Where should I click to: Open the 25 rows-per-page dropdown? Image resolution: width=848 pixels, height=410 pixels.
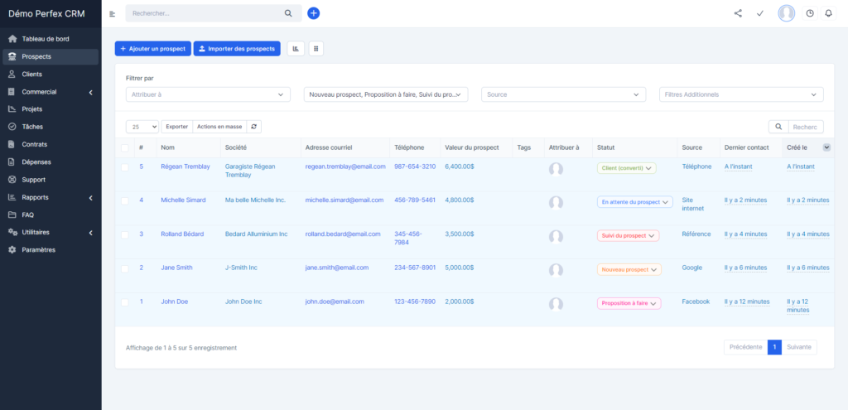[142, 127]
